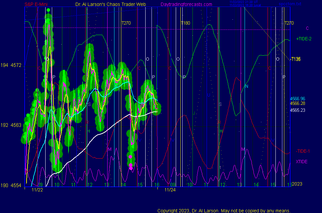Select the "Dr. Al Larson's Chaos Trader Web" heading

[x=111, y=4]
